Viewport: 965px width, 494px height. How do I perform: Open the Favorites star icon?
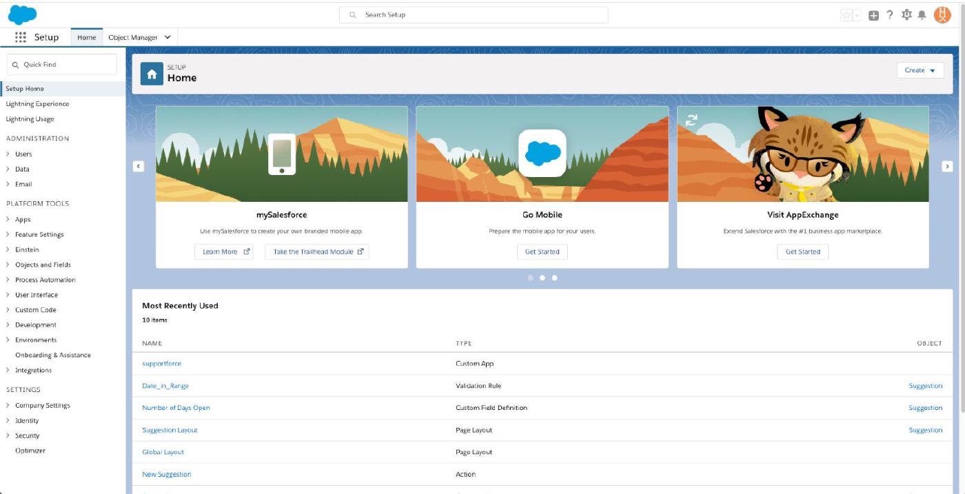tap(846, 15)
